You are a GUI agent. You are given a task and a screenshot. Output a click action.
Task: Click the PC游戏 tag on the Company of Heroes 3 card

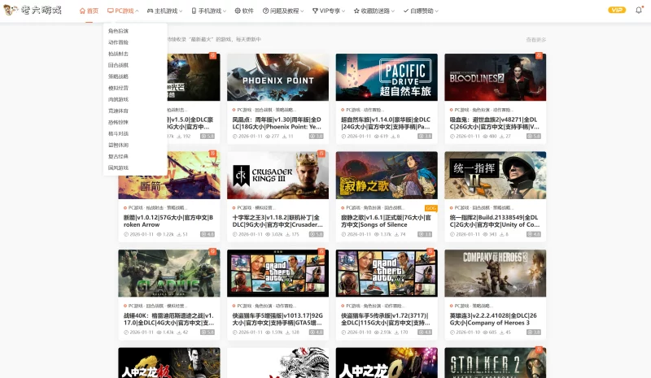pos(461,306)
